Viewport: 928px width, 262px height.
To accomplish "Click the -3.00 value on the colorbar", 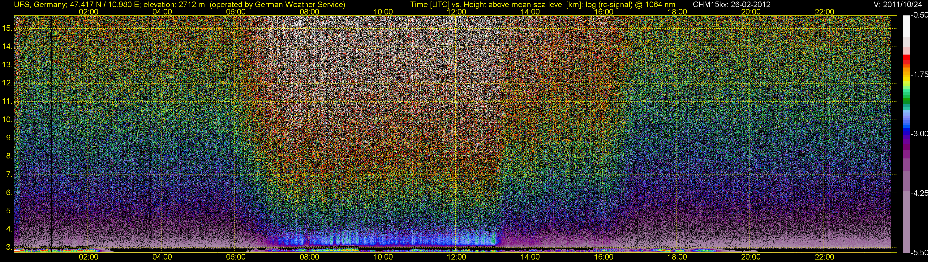I will 919,134.
